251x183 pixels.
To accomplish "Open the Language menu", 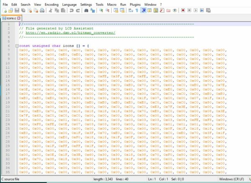I will [69, 5].
